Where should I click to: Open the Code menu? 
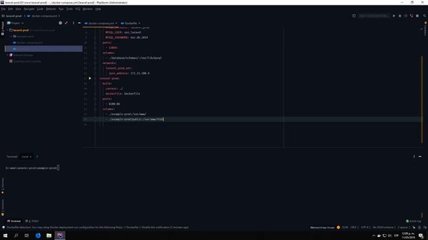pos(40,9)
